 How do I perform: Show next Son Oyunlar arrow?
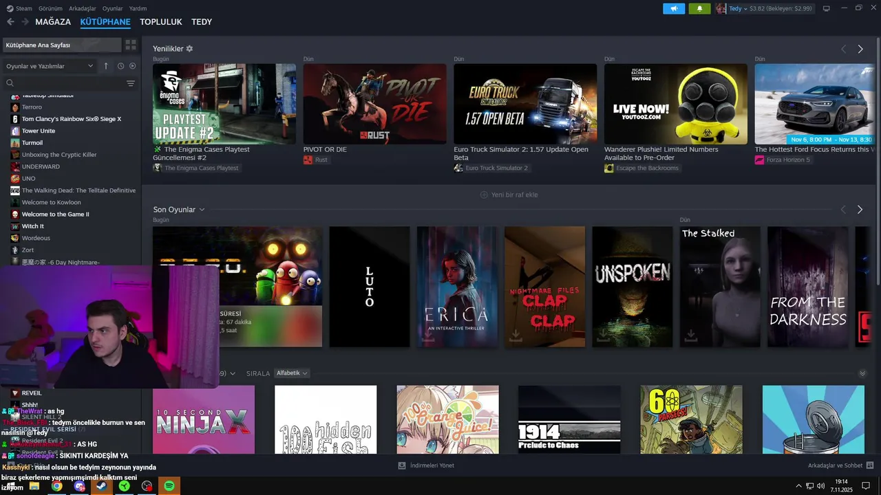860,210
